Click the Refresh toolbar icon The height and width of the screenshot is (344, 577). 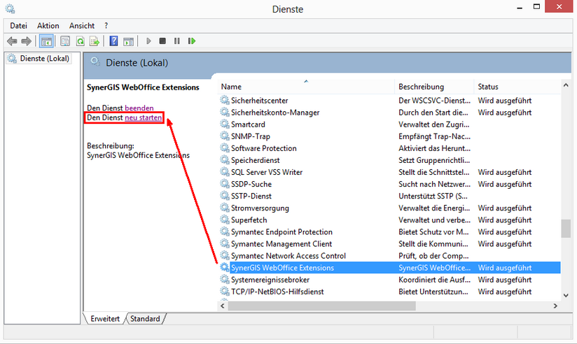click(81, 41)
